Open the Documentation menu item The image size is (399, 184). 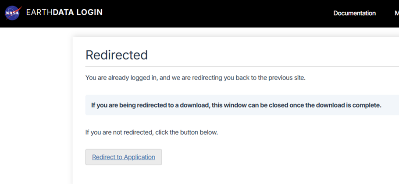pyautogui.click(x=354, y=13)
